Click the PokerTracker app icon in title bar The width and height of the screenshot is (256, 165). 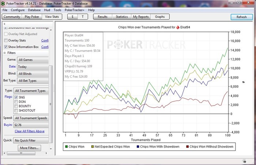coord(3,3)
